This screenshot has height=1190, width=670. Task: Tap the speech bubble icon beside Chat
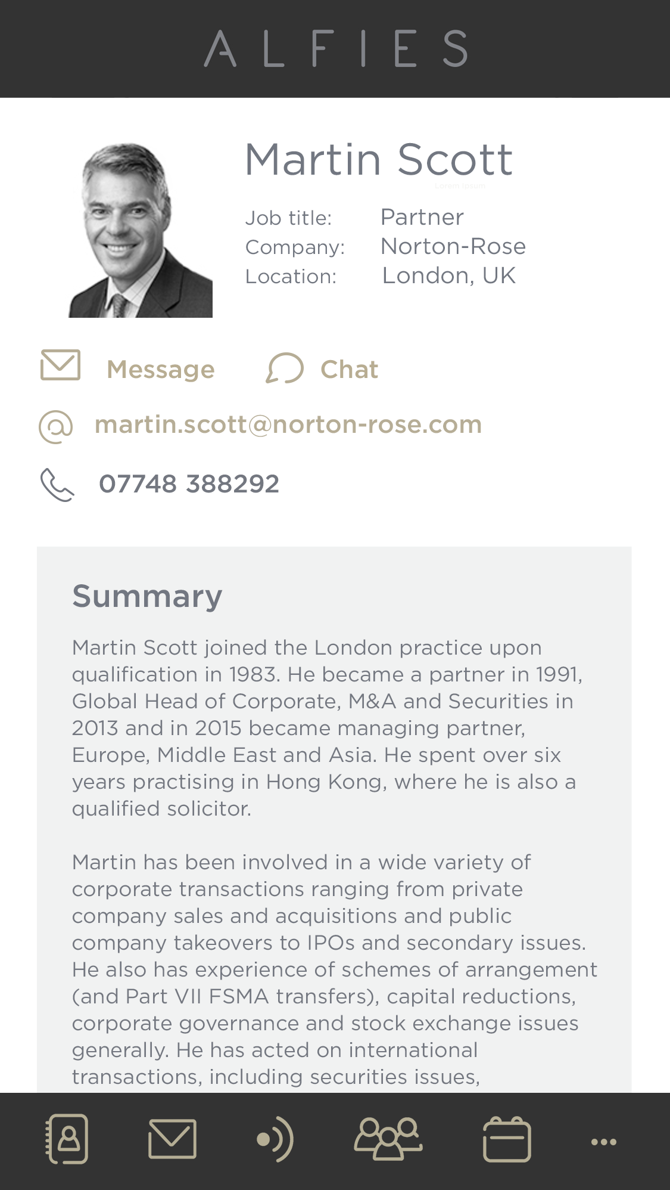click(285, 368)
